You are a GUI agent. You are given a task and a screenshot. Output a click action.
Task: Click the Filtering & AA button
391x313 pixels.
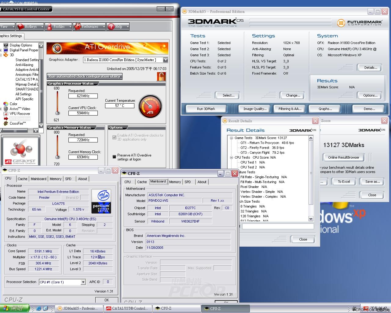(x=290, y=109)
